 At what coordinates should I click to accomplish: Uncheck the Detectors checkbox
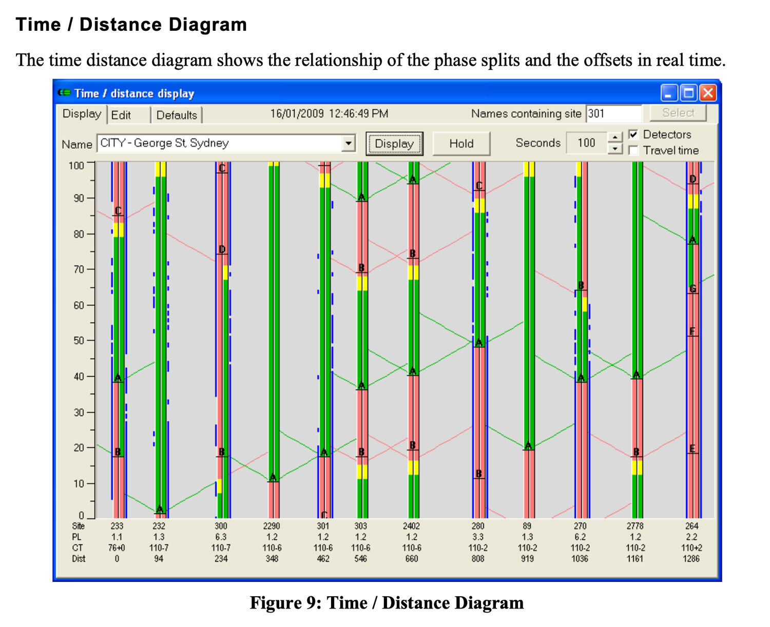pyautogui.click(x=634, y=134)
